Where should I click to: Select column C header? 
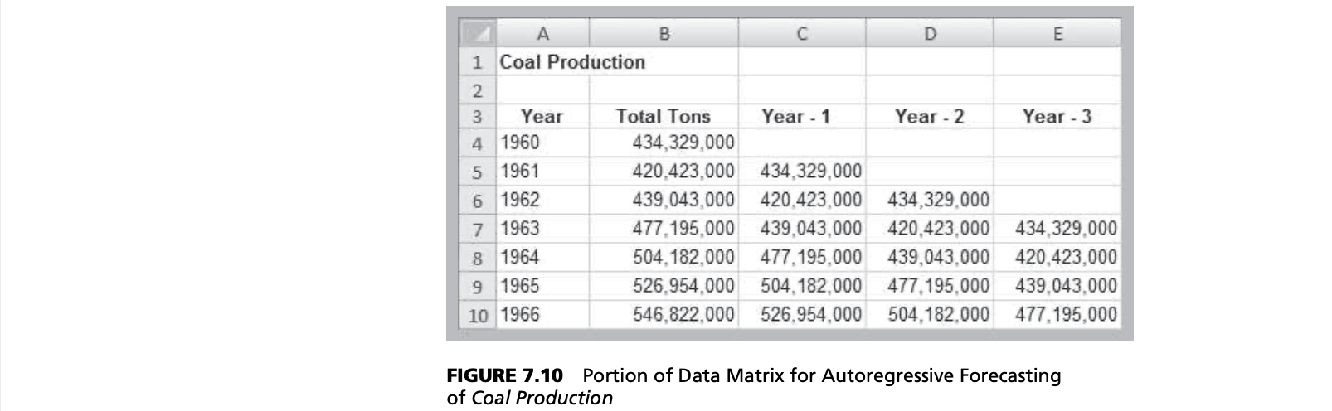coord(801,33)
